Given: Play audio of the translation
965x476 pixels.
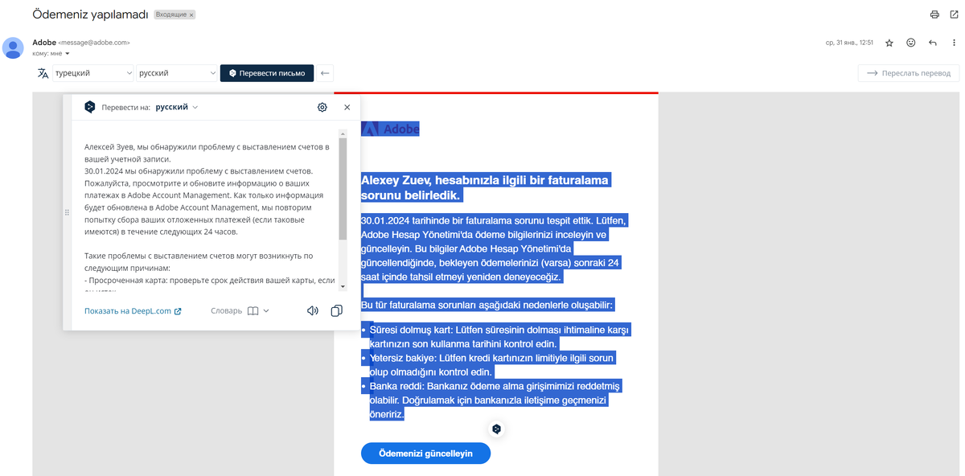Looking at the screenshot, I should (312, 310).
